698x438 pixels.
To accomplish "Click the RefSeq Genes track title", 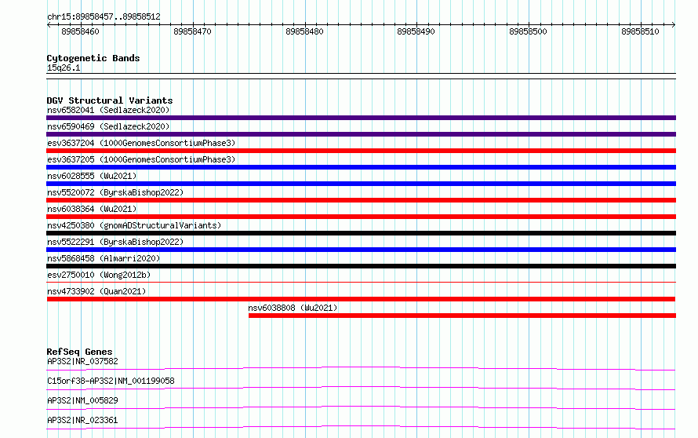I will (x=79, y=352).
